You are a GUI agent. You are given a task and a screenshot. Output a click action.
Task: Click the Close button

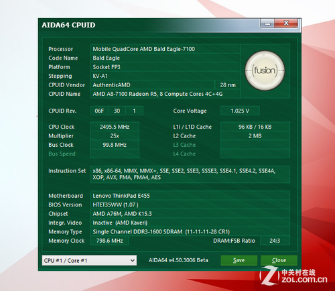[x=279, y=260]
